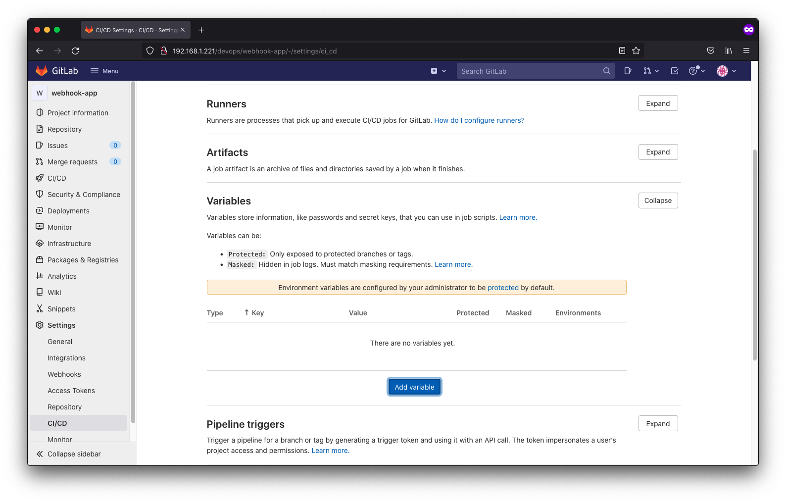Click the GitLab fox logo
The image size is (786, 502).
pyautogui.click(x=42, y=71)
